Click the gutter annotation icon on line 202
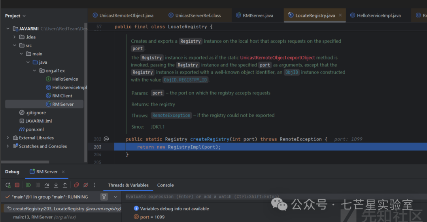 click(x=106, y=139)
